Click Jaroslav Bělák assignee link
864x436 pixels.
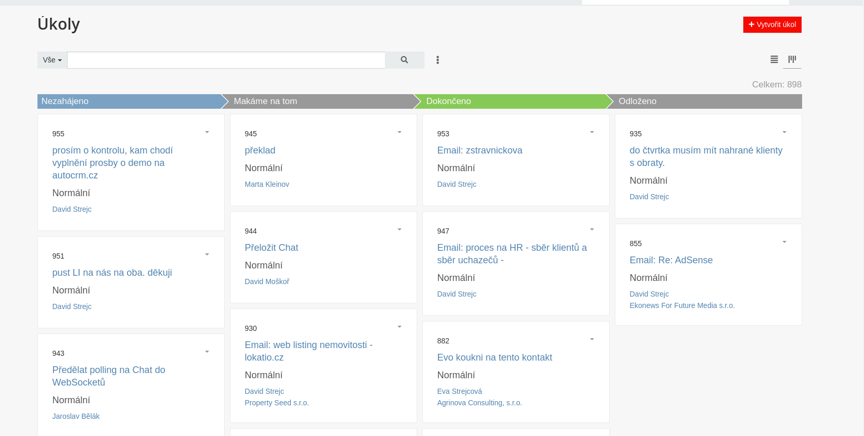(76, 416)
